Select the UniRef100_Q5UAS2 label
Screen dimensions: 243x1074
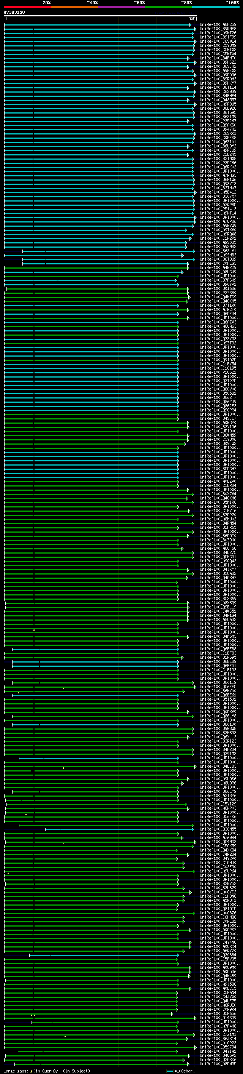coord(218,574)
